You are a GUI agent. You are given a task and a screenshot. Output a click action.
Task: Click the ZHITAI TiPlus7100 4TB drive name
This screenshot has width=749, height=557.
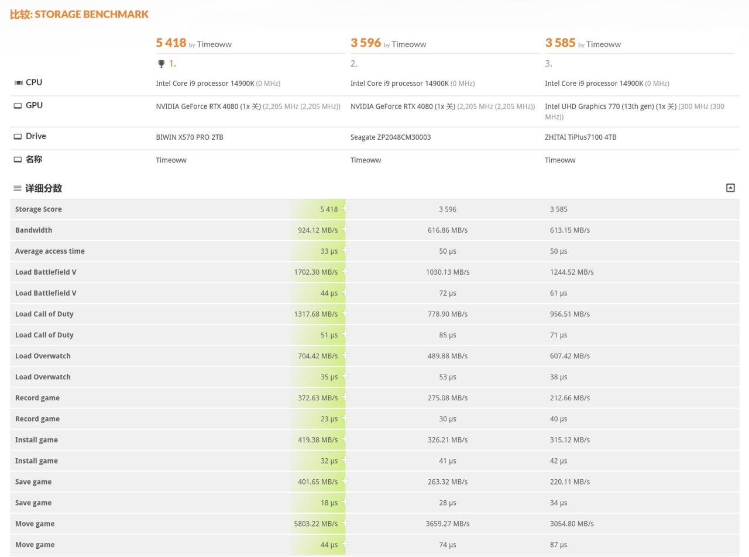tap(580, 137)
